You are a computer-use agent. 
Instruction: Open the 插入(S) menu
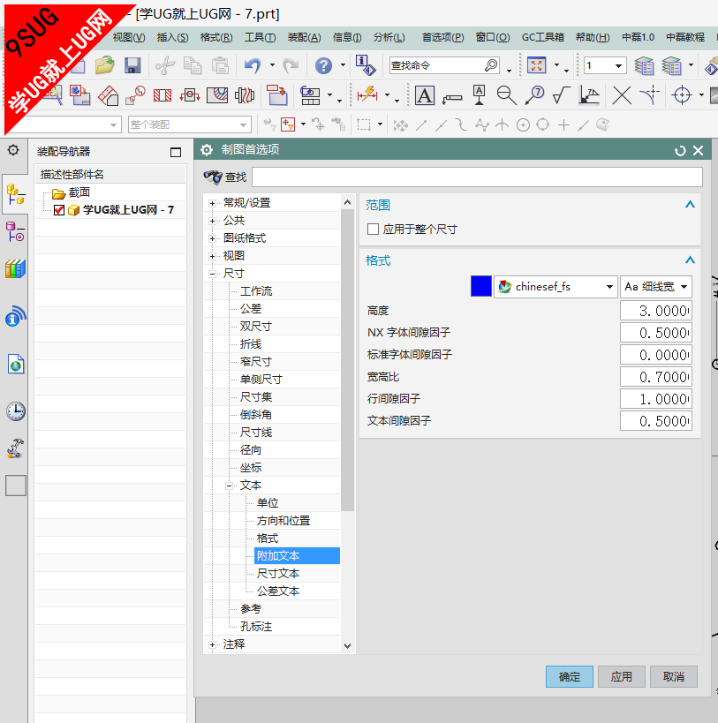point(172,37)
